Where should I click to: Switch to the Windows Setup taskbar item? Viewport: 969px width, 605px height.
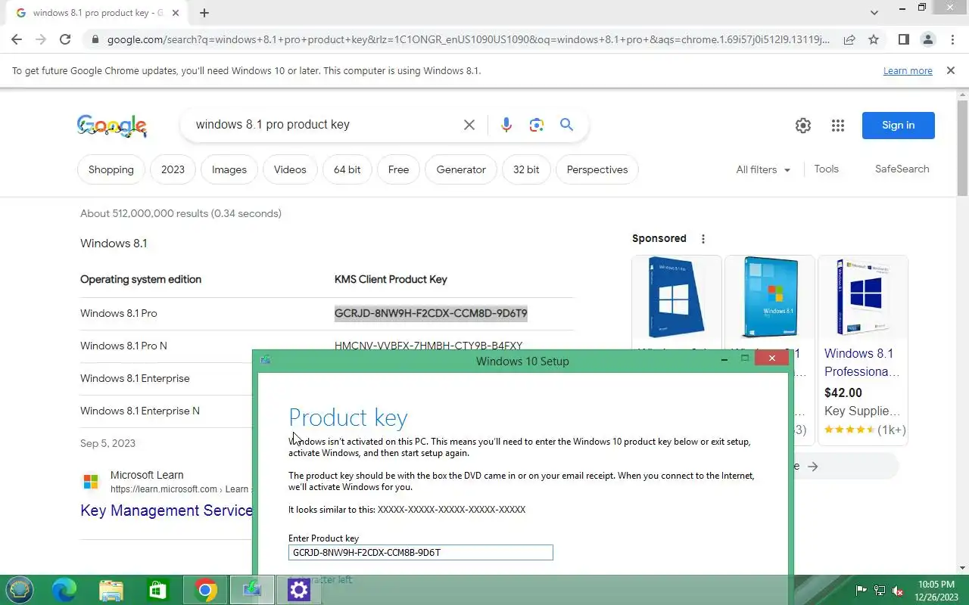coord(252,590)
